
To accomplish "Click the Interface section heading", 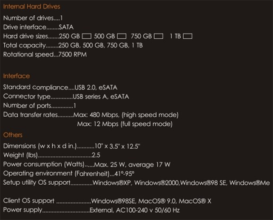I will (16, 76).
